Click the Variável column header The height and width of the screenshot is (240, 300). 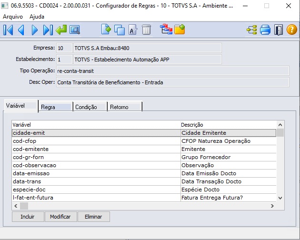(96, 125)
